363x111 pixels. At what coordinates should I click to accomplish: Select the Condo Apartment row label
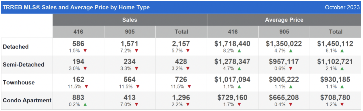click(27, 100)
